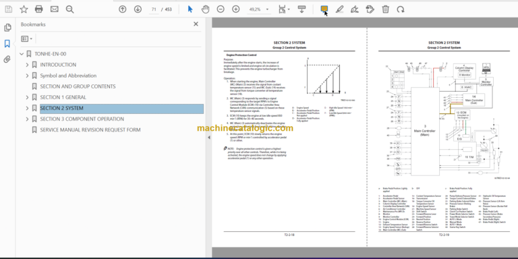Open the Page Thumbnails panel
Viewport: 518px width, 259px height.
(7, 28)
